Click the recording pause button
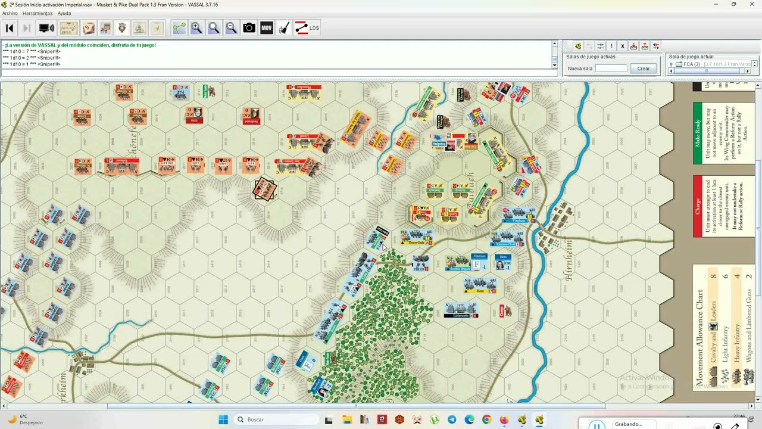 [597, 425]
